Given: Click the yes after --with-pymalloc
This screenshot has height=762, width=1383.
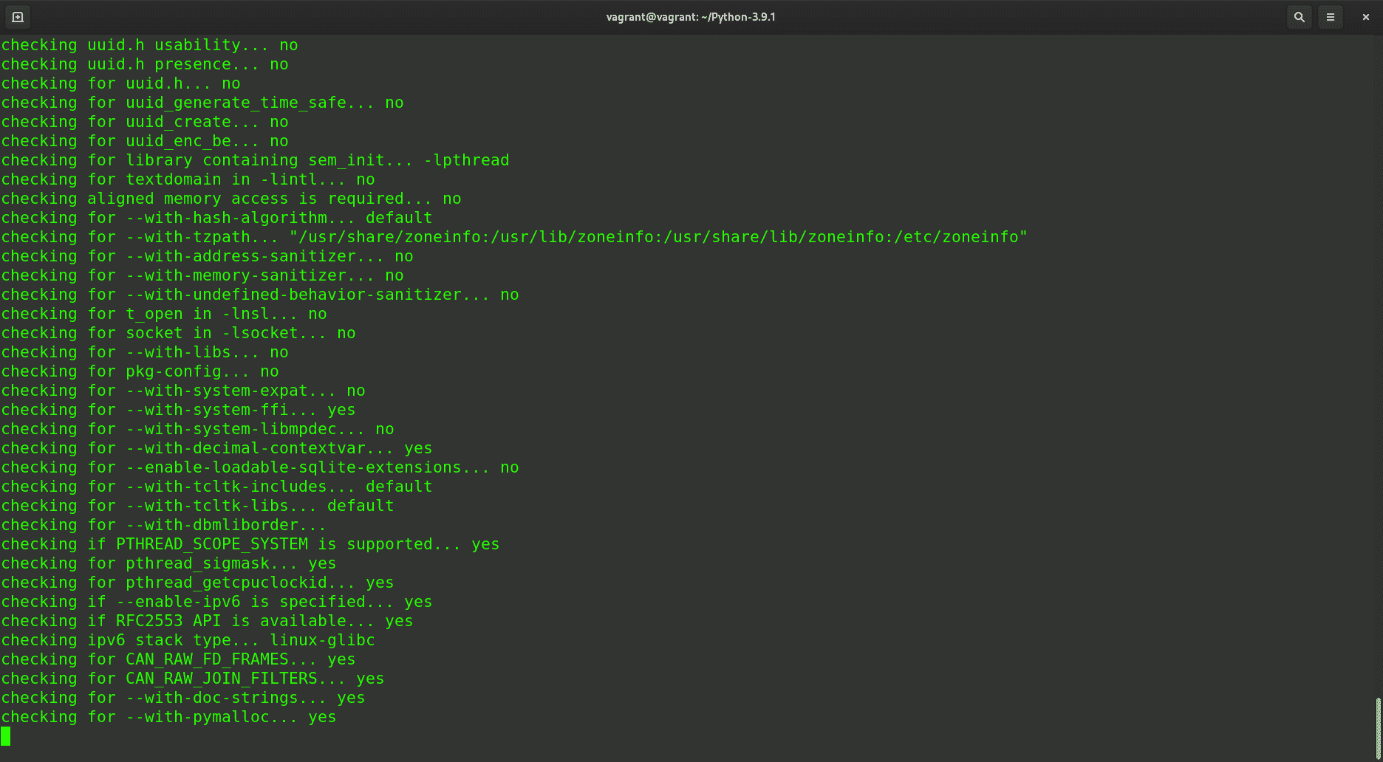Looking at the screenshot, I should click(322, 716).
